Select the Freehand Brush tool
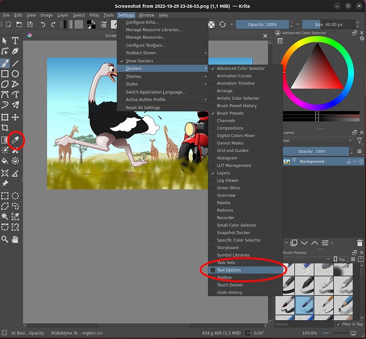 coord(5,63)
